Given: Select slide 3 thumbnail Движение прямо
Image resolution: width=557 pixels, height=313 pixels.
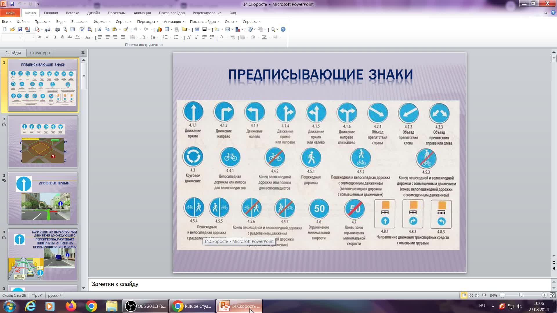Looking at the screenshot, I should tap(43, 198).
